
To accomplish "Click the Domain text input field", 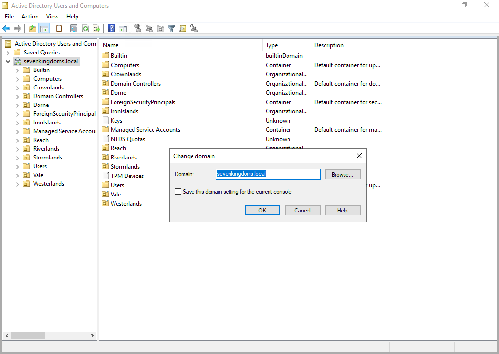I will pyautogui.click(x=268, y=174).
